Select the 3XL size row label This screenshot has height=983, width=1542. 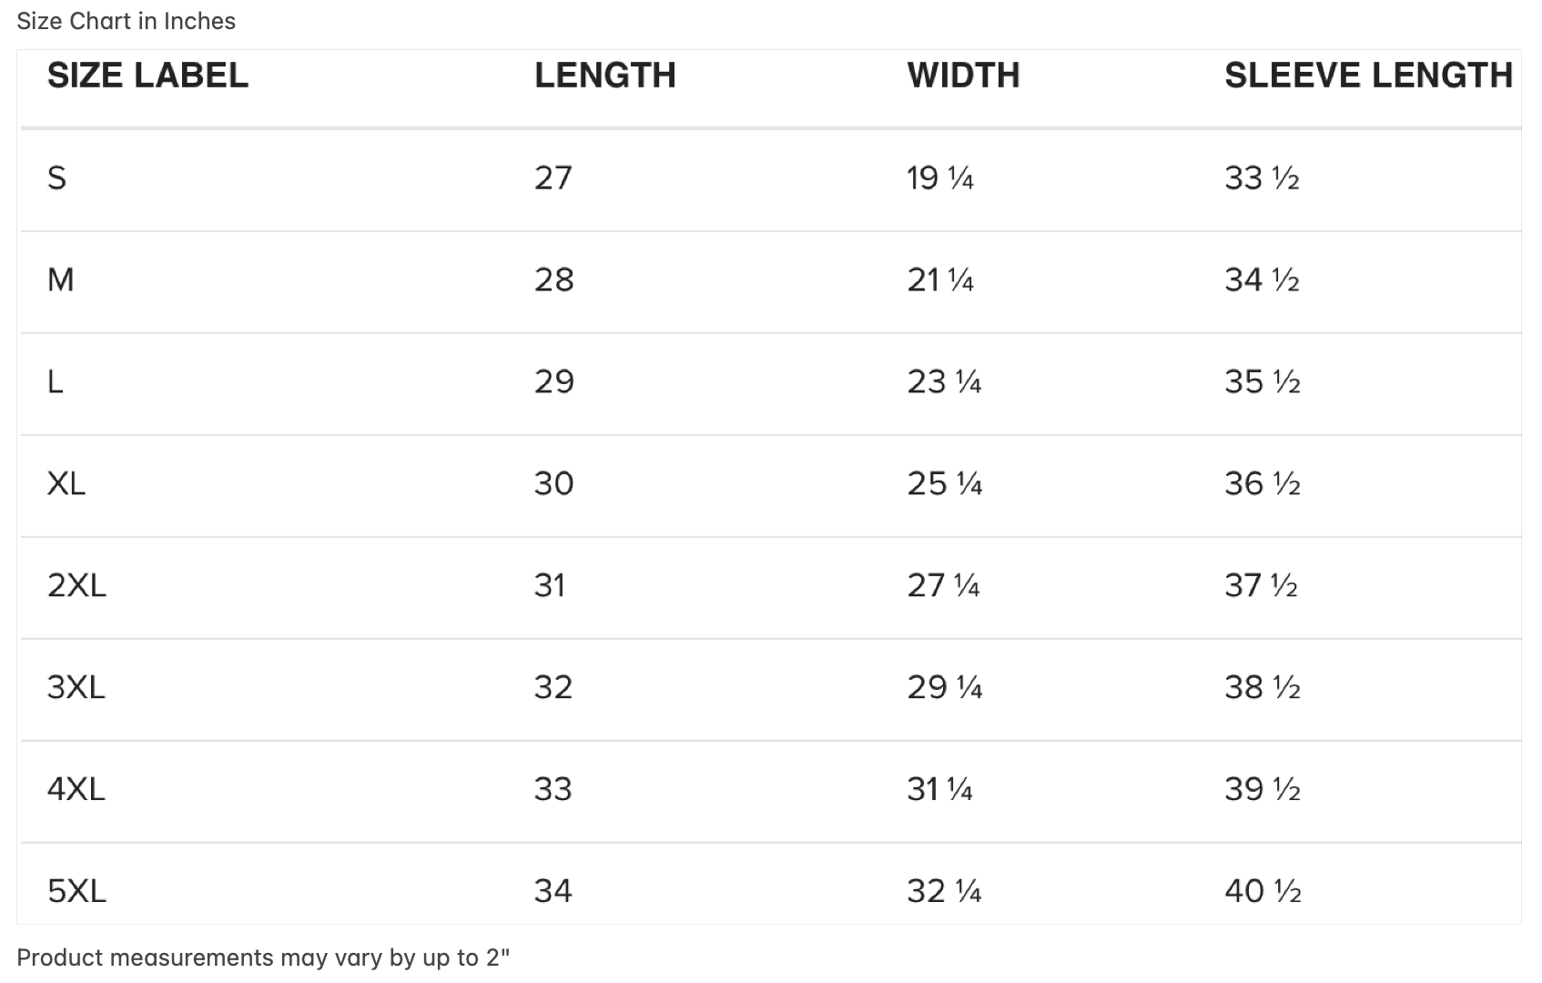tap(76, 687)
